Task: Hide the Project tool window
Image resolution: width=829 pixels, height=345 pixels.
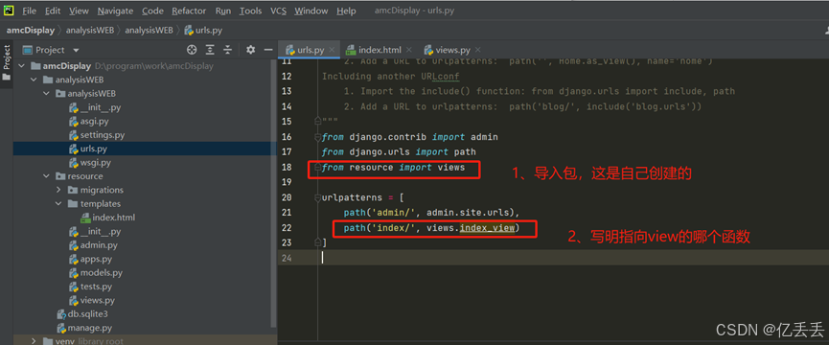Action: (x=268, y=50)
